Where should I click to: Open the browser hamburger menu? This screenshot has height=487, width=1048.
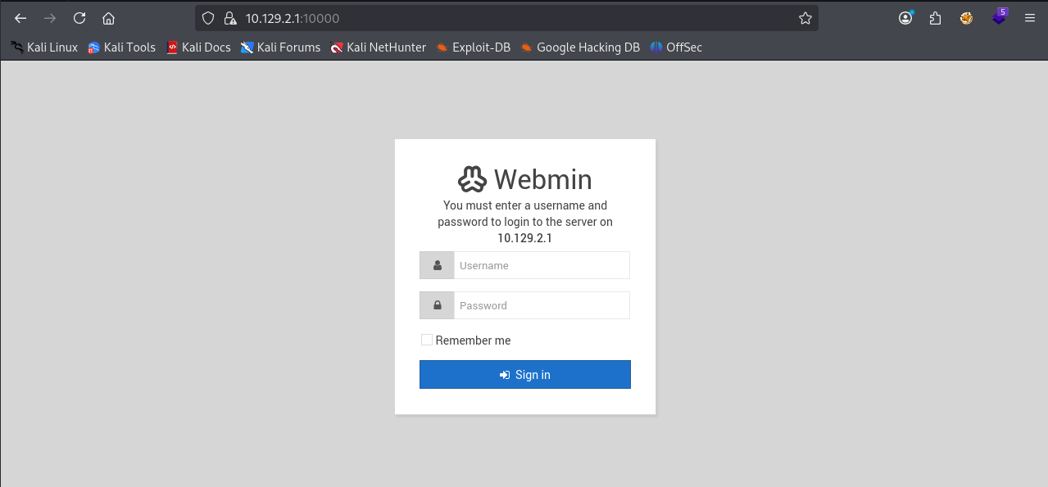[x=1030, y=18]
